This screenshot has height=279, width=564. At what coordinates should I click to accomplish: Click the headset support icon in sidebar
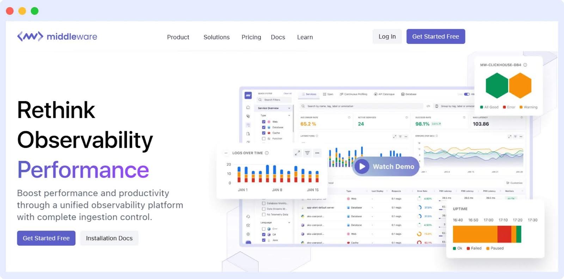(248, 217)
